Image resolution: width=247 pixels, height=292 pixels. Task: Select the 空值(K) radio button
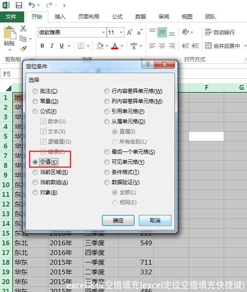click(35, 162)
